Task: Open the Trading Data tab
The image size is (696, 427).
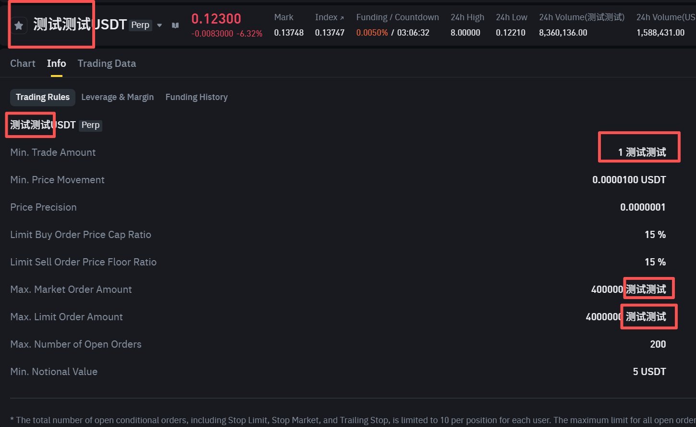Action: click(x=107, y=63)
